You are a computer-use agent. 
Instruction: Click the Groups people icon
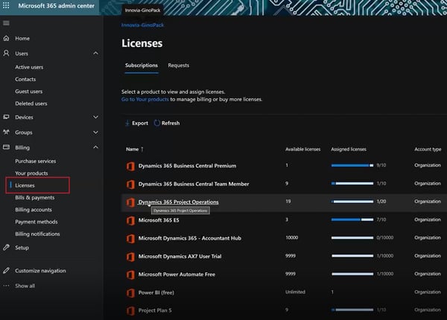(6, 132)
